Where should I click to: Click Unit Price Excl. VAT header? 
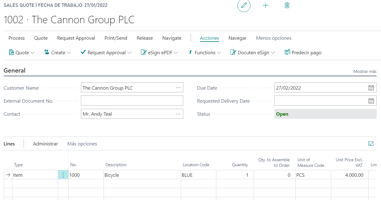click(349, 162)
